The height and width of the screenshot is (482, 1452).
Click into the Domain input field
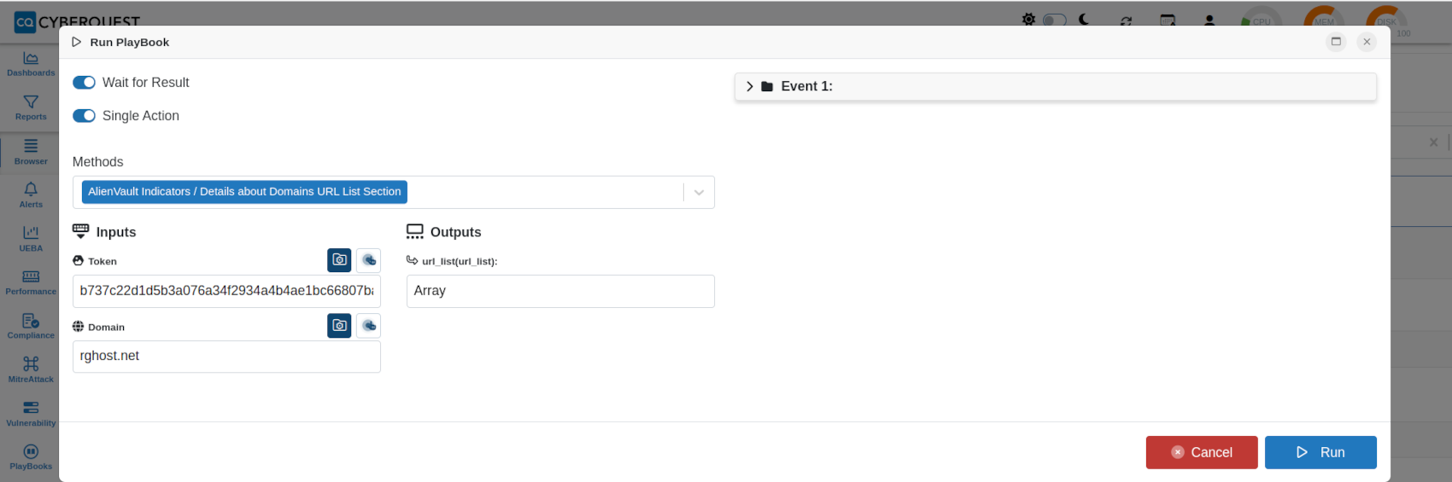coord(226,357)
